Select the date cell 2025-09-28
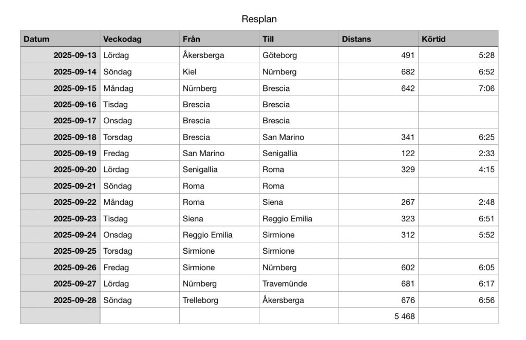 pos(75,300)
